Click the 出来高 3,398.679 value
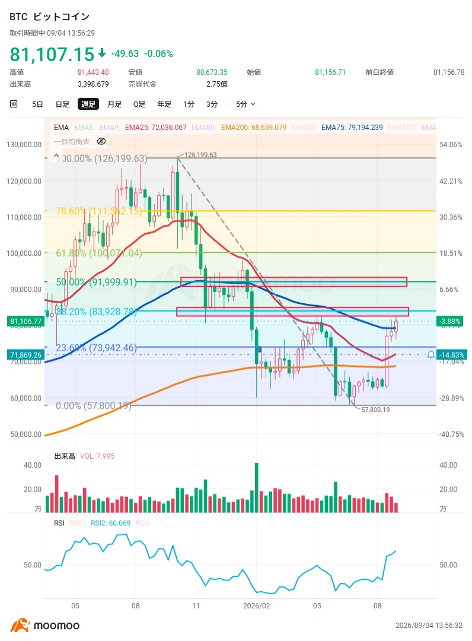The height and width of the screenshot is (641, 472). [93, 84]
